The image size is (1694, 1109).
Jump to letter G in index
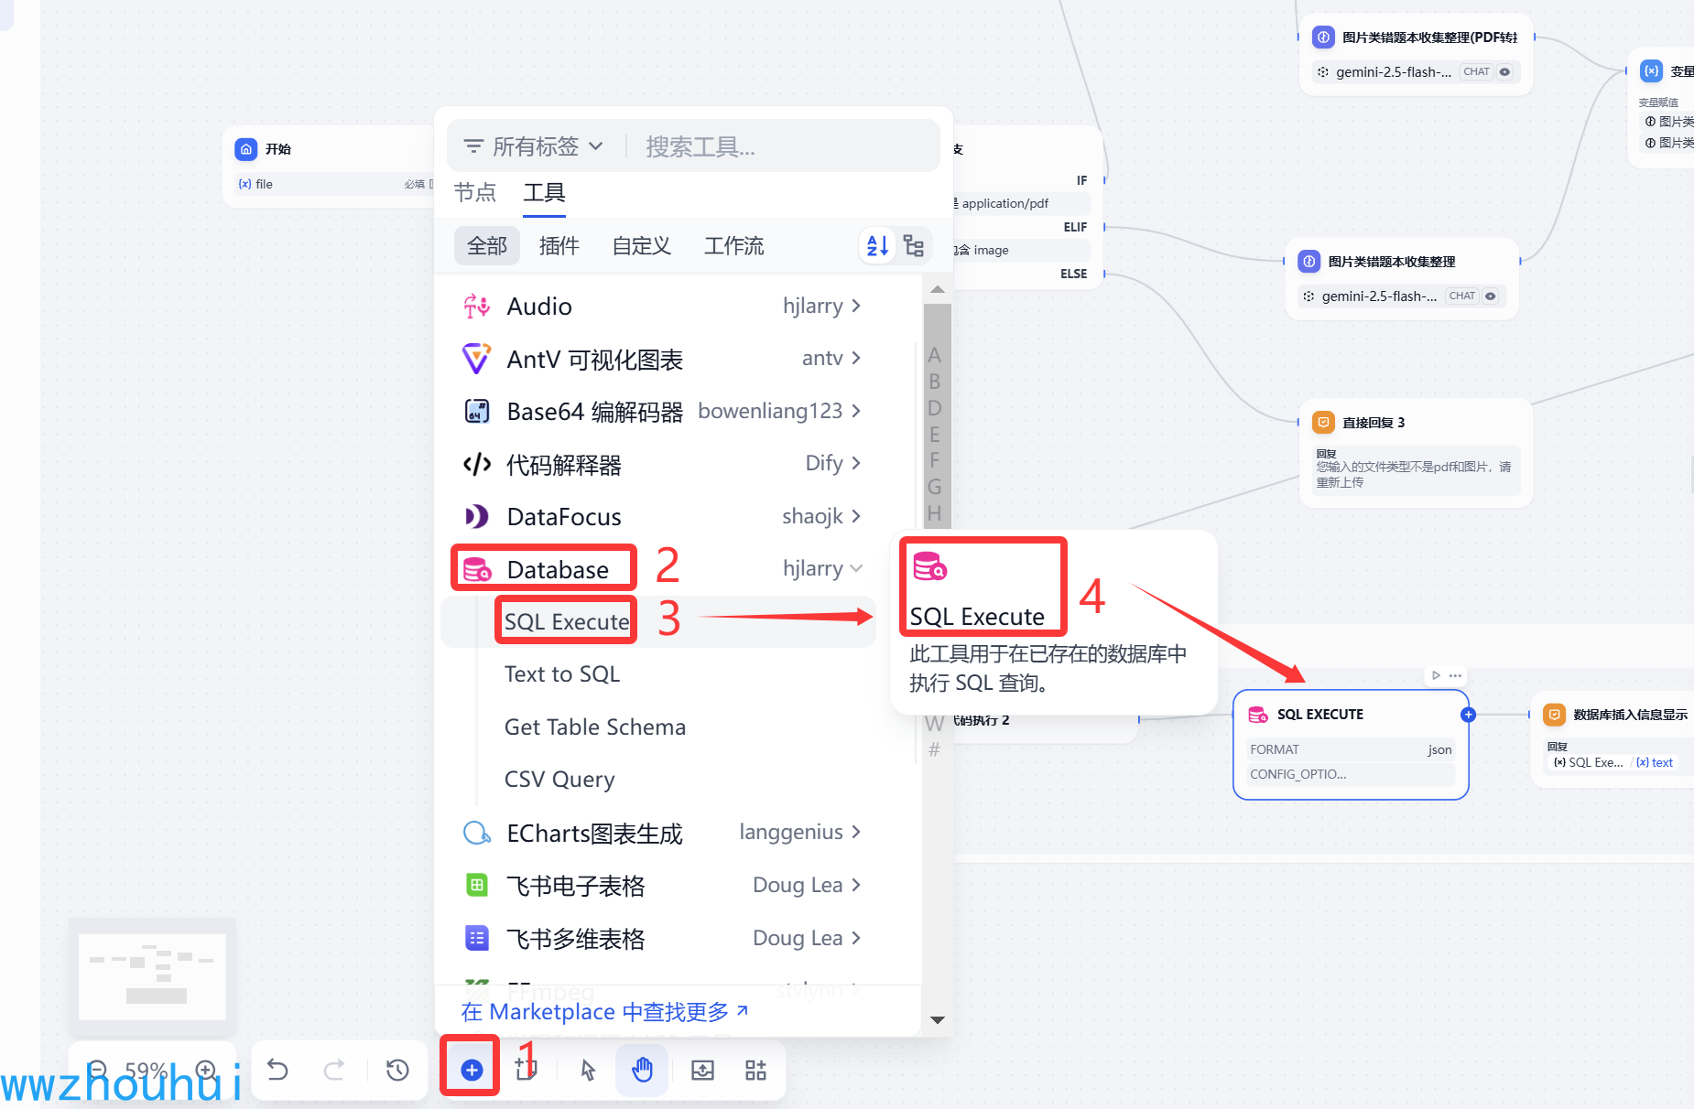(934, 486)
